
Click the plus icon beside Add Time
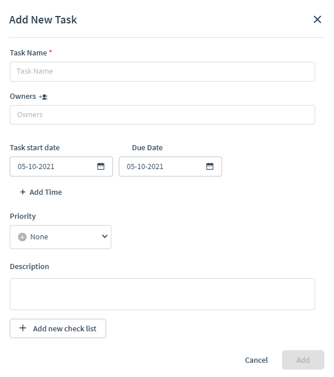point(23,192)
